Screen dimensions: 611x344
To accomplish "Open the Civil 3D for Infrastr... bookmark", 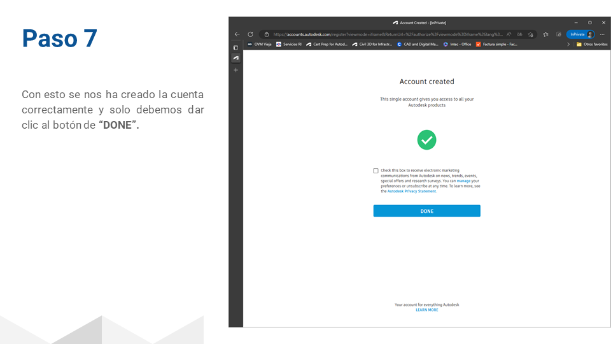I will pyautogui.click(x=372, y=45).
